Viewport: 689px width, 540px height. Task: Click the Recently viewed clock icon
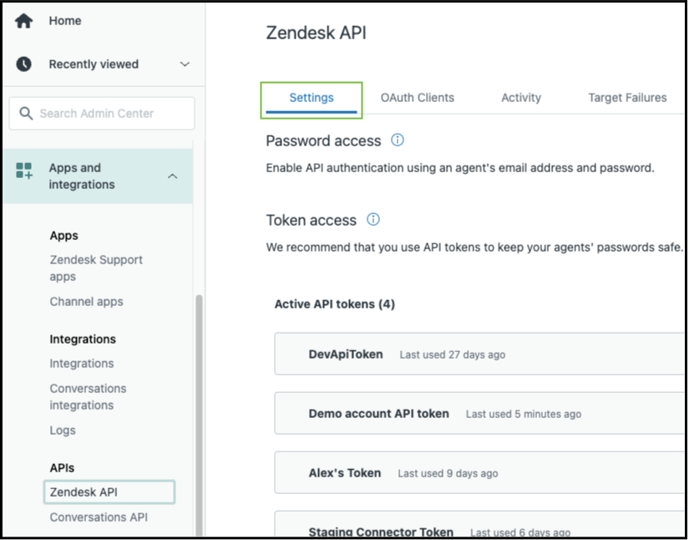click(x=23, y=64)
